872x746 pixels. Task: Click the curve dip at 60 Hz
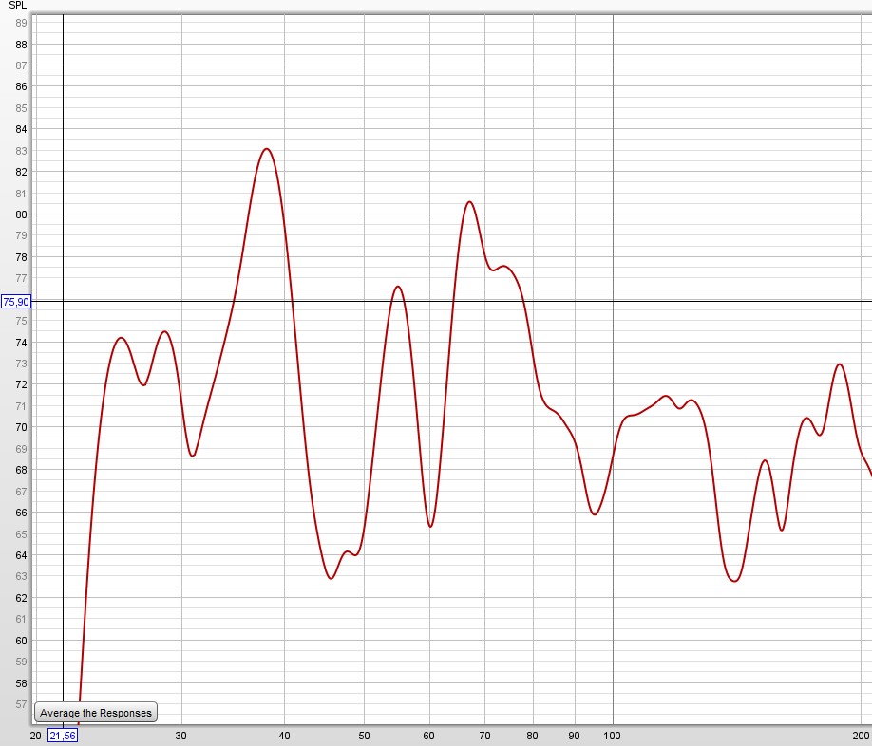[x=430, y=526]
